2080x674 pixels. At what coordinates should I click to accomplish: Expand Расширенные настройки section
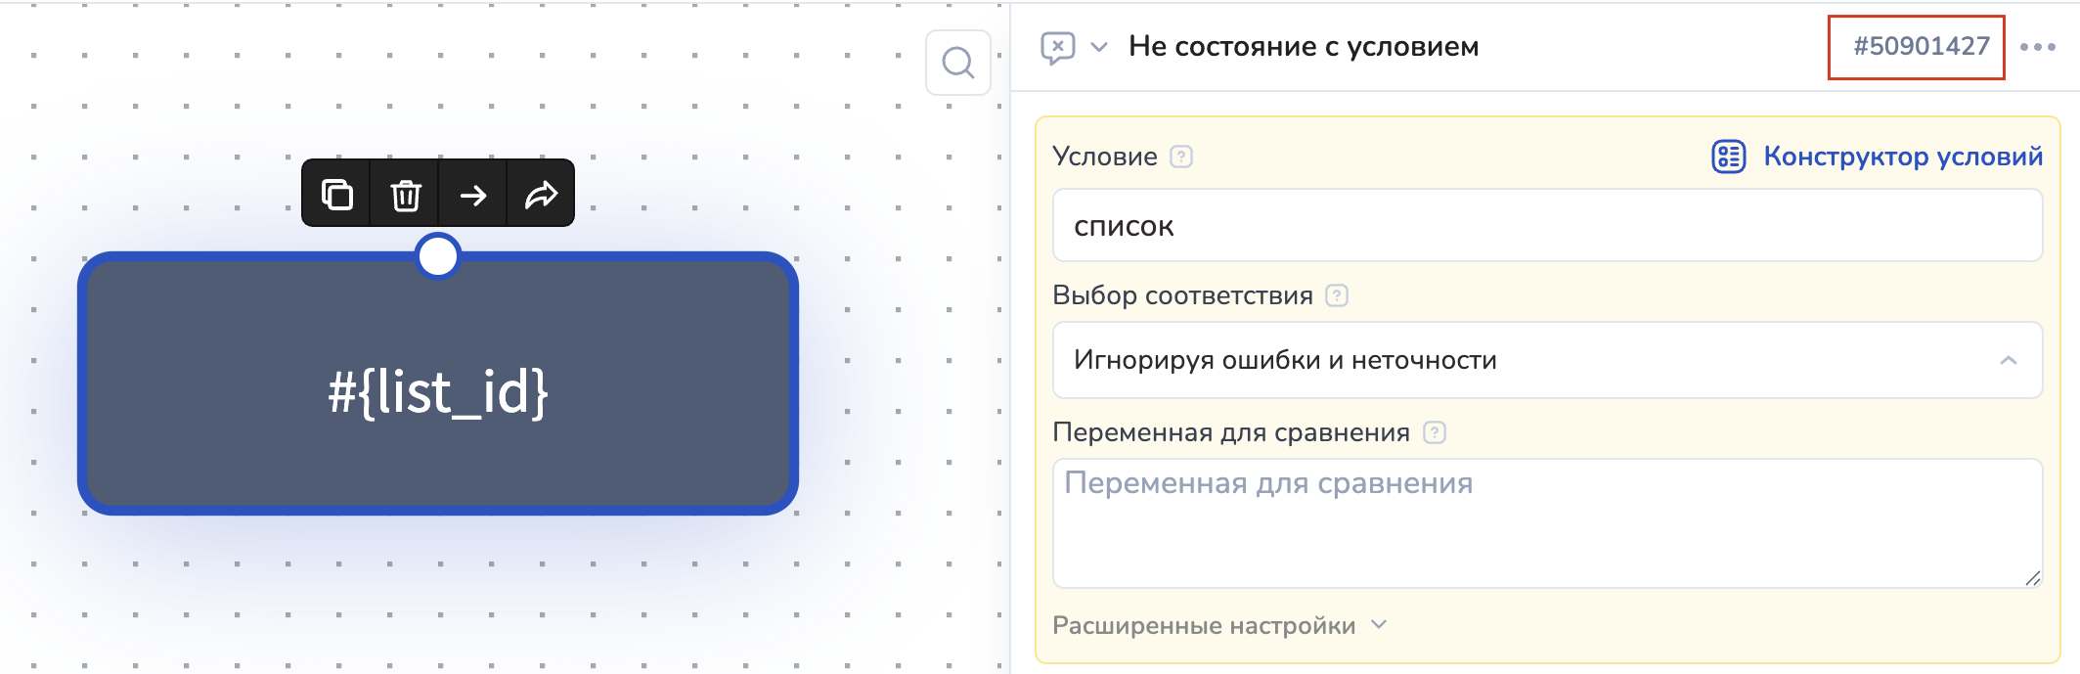pos(1218,625)
